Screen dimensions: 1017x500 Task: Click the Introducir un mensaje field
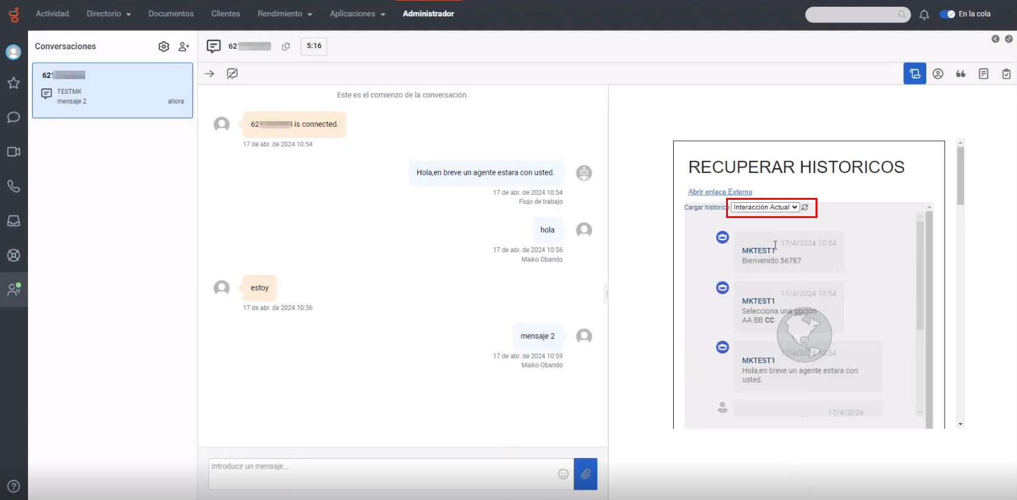[x=380, y=473]
